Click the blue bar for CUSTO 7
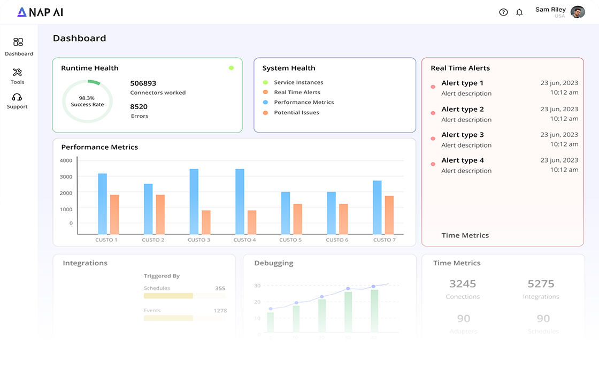Viewport: 599px width, 385px height. coord(377,207)
